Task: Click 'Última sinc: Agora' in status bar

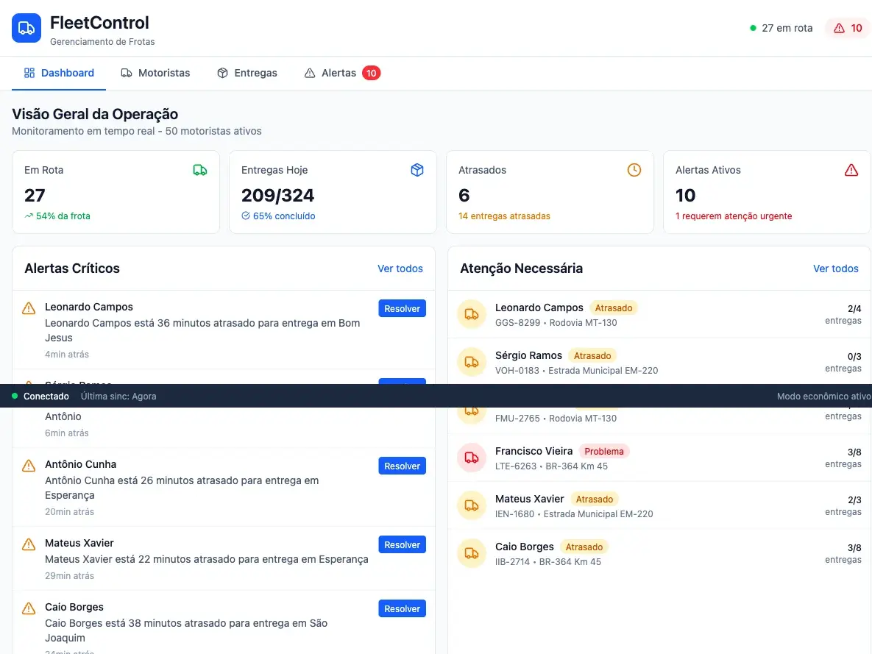Action: (118, 396)
